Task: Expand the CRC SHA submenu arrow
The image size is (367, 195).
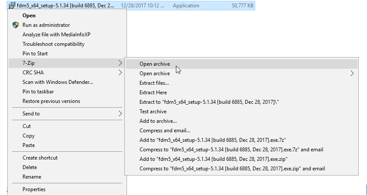Action: [x=120, y=73]
